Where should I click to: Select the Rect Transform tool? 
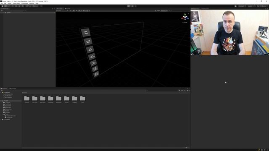[16, 6]
